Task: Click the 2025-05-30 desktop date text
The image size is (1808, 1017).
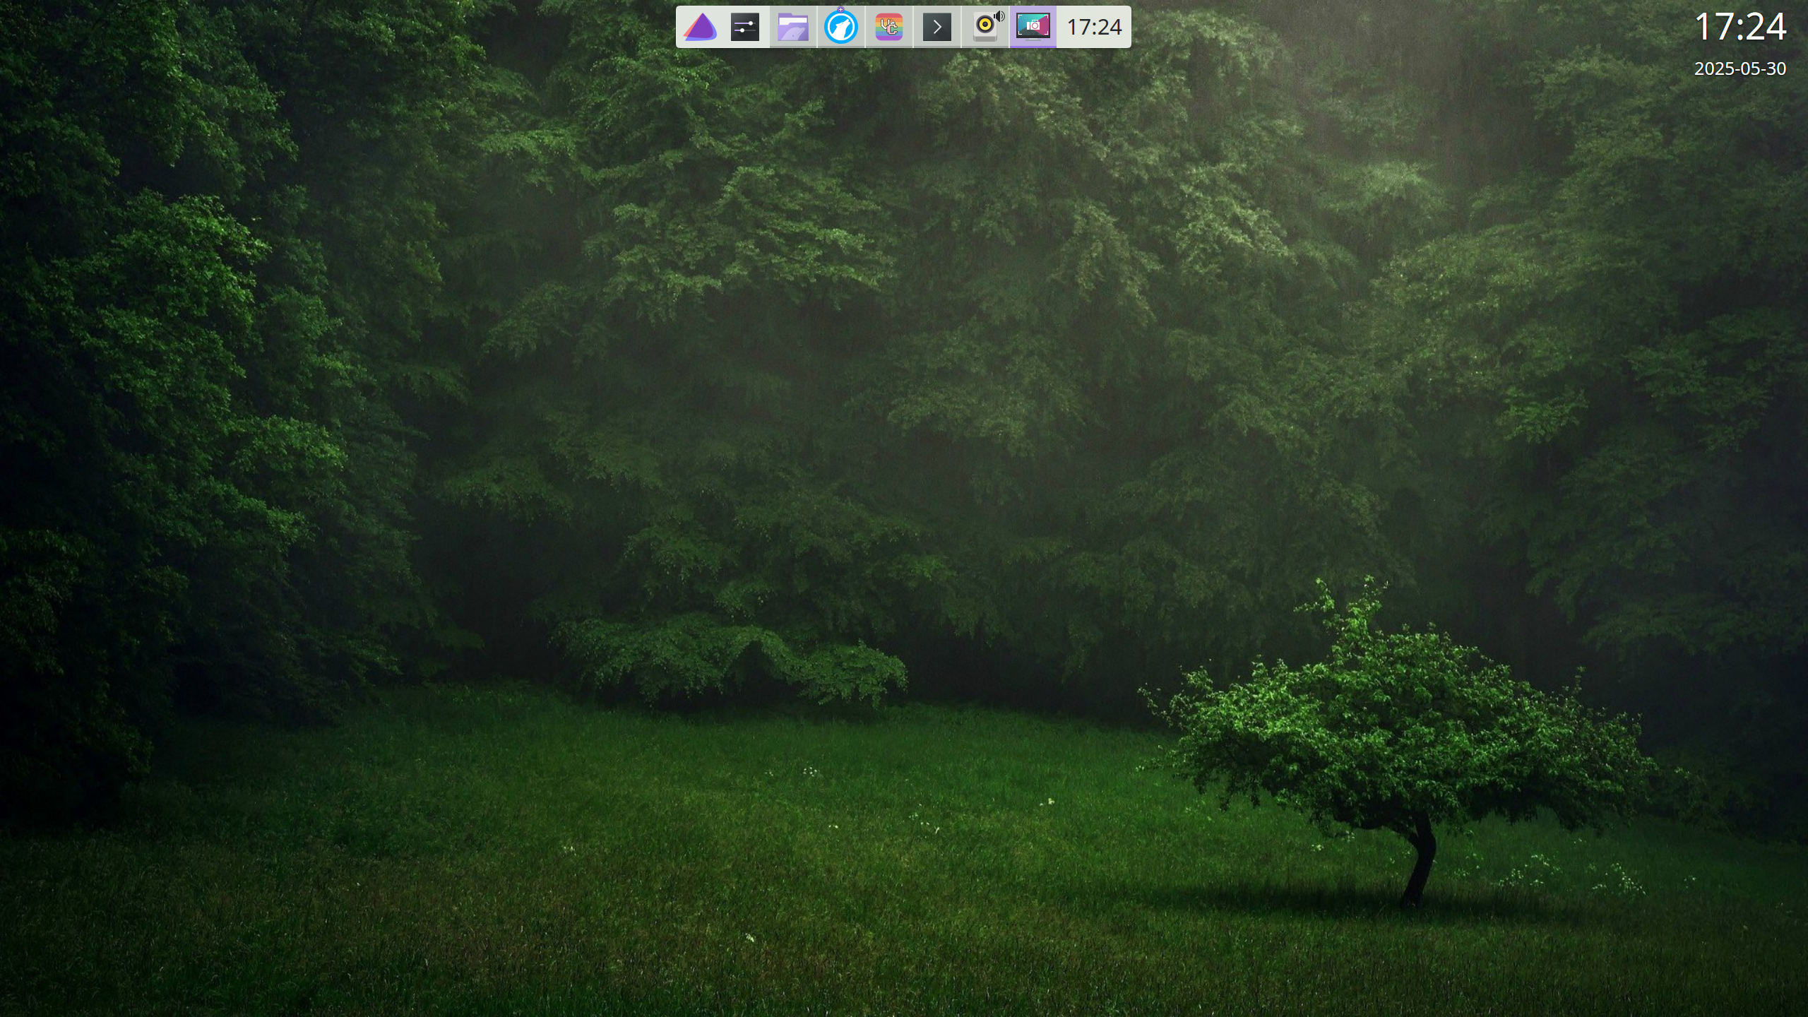Action: click(1740, 69)
